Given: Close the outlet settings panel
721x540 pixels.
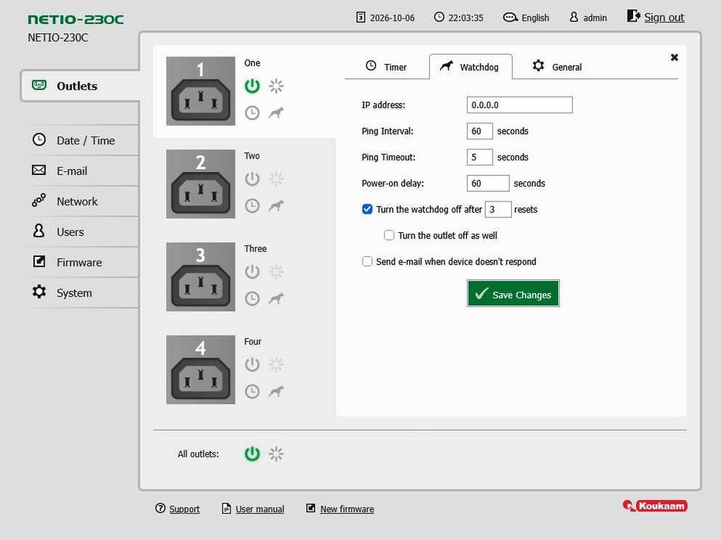Looking at the screenshot, I should [674, 57].
